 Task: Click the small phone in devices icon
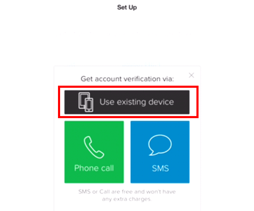89,105
